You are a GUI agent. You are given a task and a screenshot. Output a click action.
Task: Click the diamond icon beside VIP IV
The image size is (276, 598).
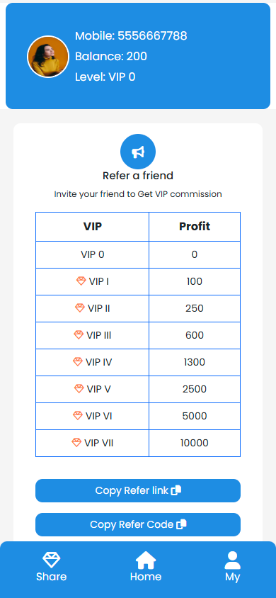(x=78, y=362)
